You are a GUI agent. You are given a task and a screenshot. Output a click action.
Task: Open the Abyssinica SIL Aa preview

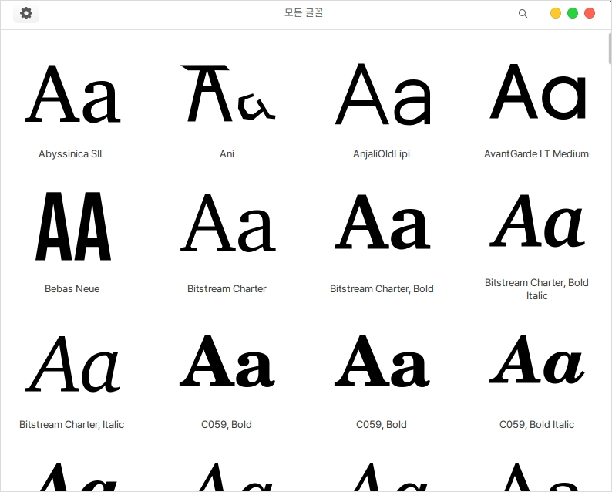(x=72, y=94)
